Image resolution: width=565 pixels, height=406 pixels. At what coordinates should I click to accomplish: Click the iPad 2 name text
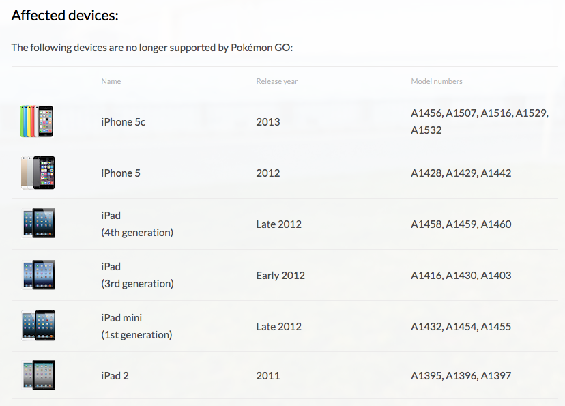point(115,376)
